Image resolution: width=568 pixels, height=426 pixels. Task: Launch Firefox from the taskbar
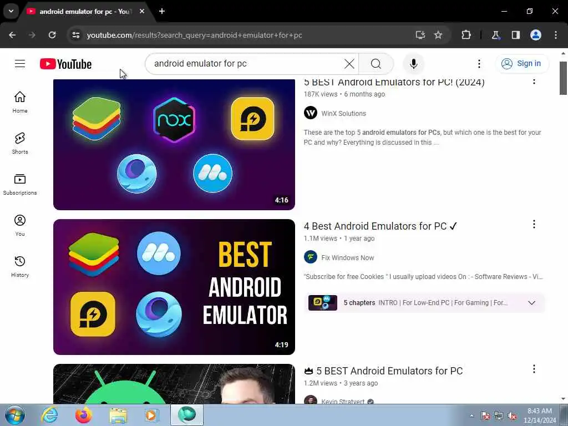[83, 415]
